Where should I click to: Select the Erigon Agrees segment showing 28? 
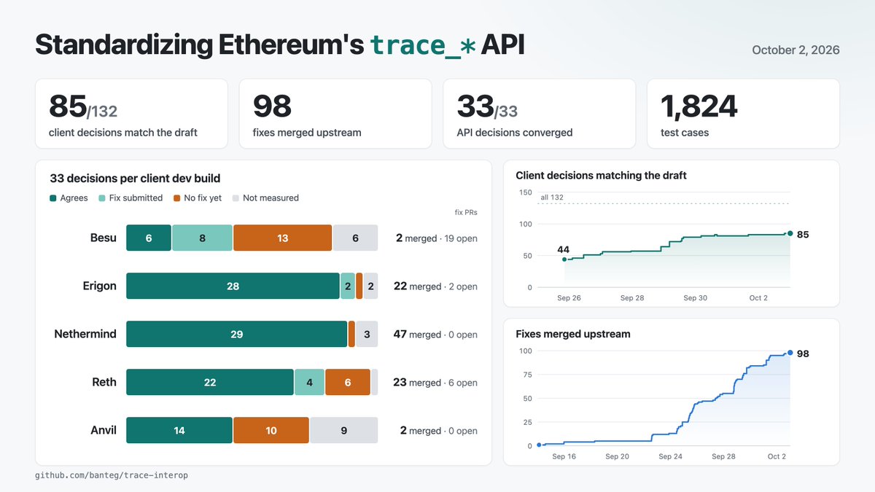pos(233,286)
